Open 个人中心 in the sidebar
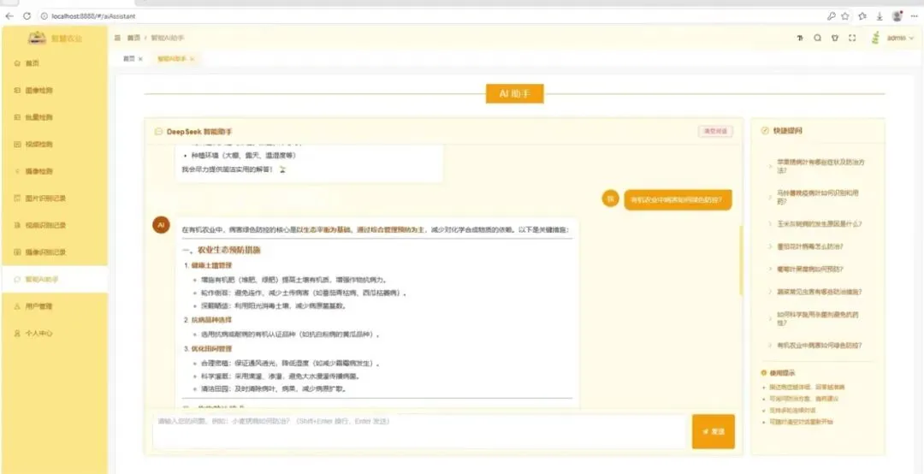This screenshot has height=474, width=924. [53, 333]
